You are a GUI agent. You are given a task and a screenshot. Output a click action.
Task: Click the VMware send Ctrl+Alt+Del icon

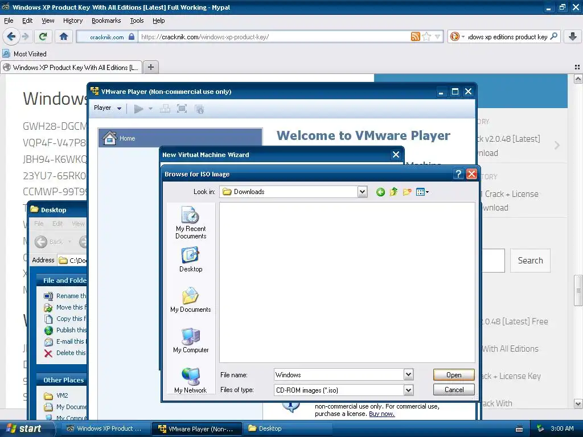point(165,109)
